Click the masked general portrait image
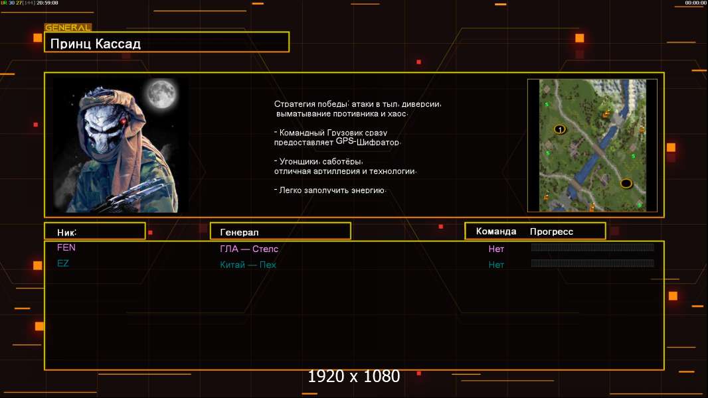This screenshot has height=398, width=708. tap(121, 145)
